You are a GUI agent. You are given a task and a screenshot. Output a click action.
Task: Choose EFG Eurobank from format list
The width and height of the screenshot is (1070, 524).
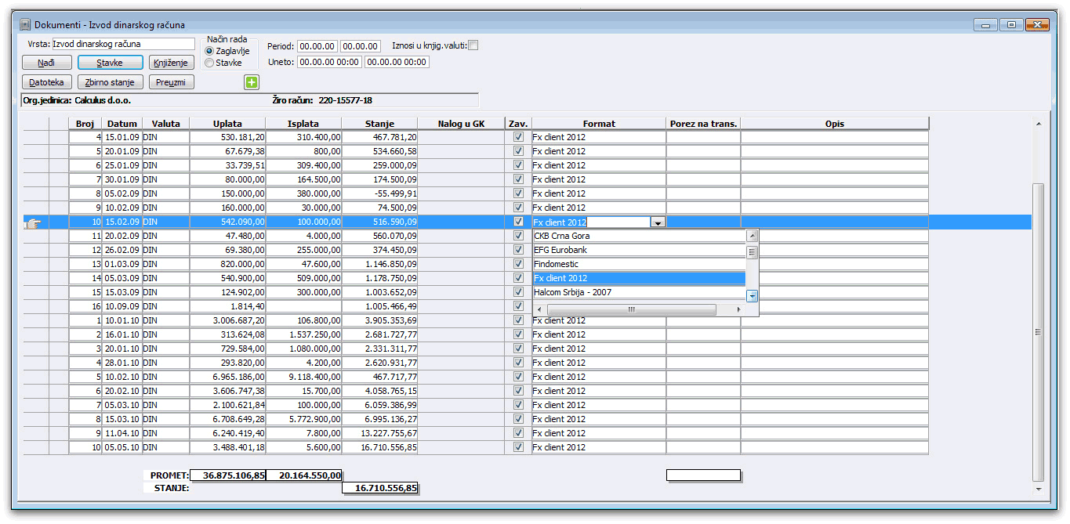point(560,250)
